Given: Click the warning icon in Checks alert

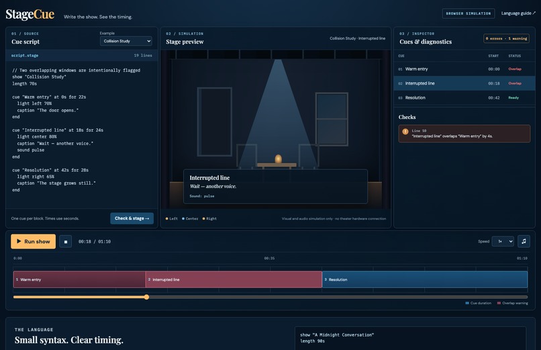Looking at the screenshot, I should click(x=405, y=132).
